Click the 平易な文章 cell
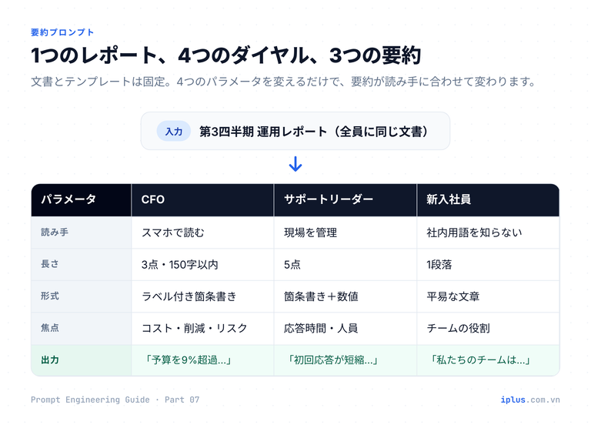Screen dimensions: 591x435 click(x=488, y=296)
